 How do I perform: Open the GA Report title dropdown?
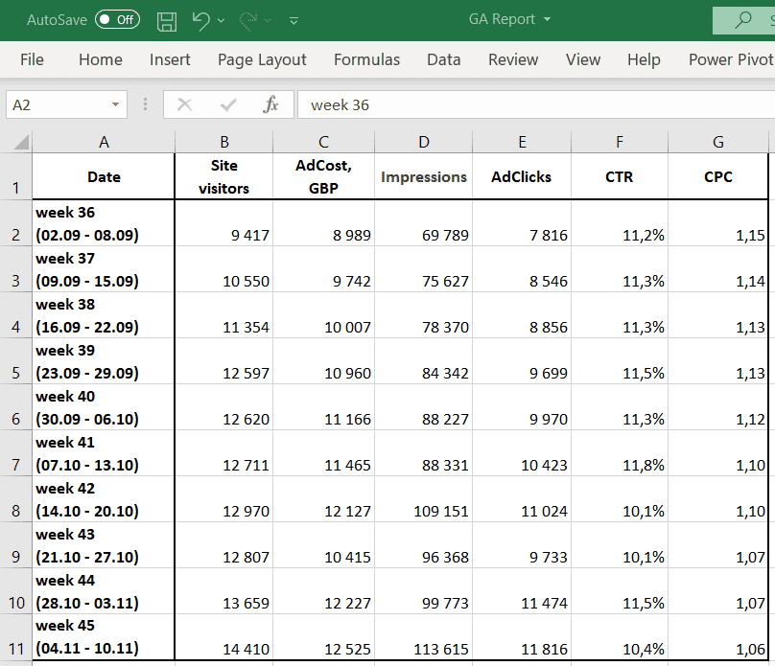pos(547,19)
